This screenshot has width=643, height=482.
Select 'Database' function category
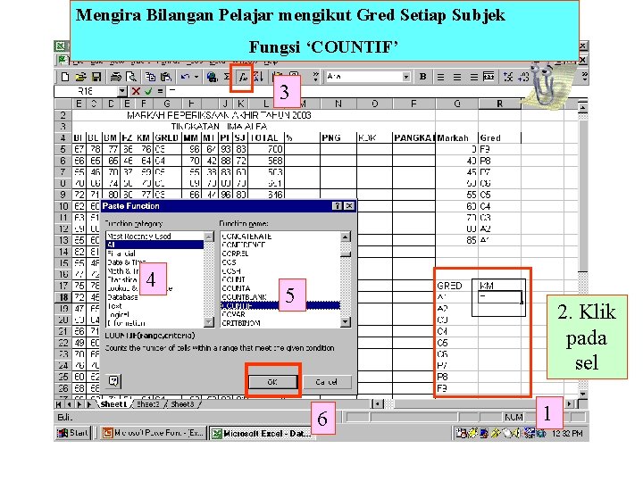(155, 297)
